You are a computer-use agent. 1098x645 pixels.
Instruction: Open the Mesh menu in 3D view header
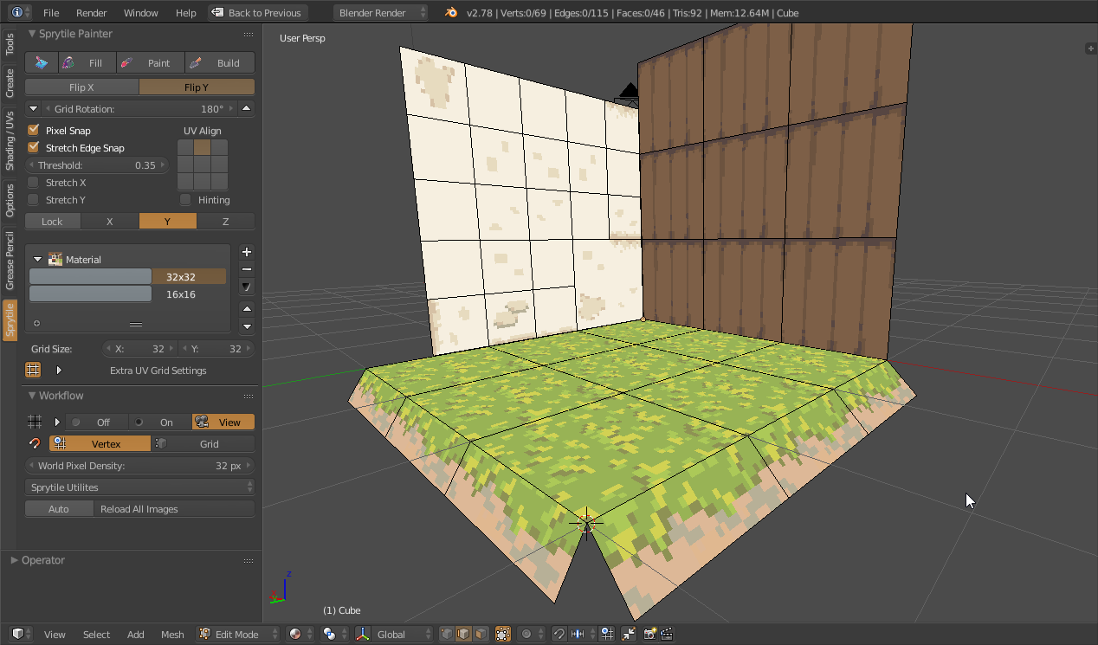172,634
